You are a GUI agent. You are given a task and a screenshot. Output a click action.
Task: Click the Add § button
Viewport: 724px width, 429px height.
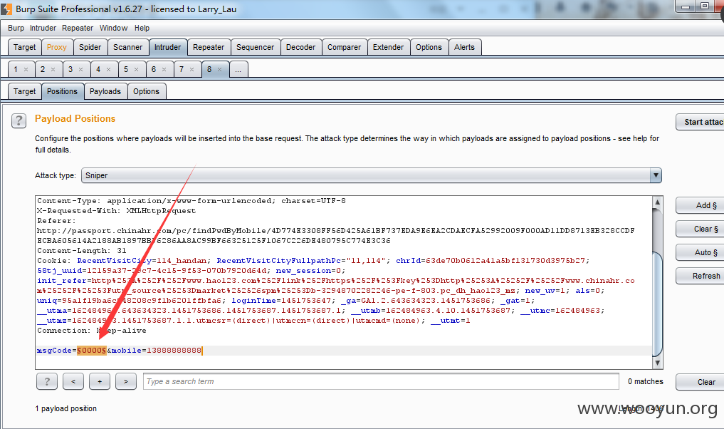click(701, 205)
